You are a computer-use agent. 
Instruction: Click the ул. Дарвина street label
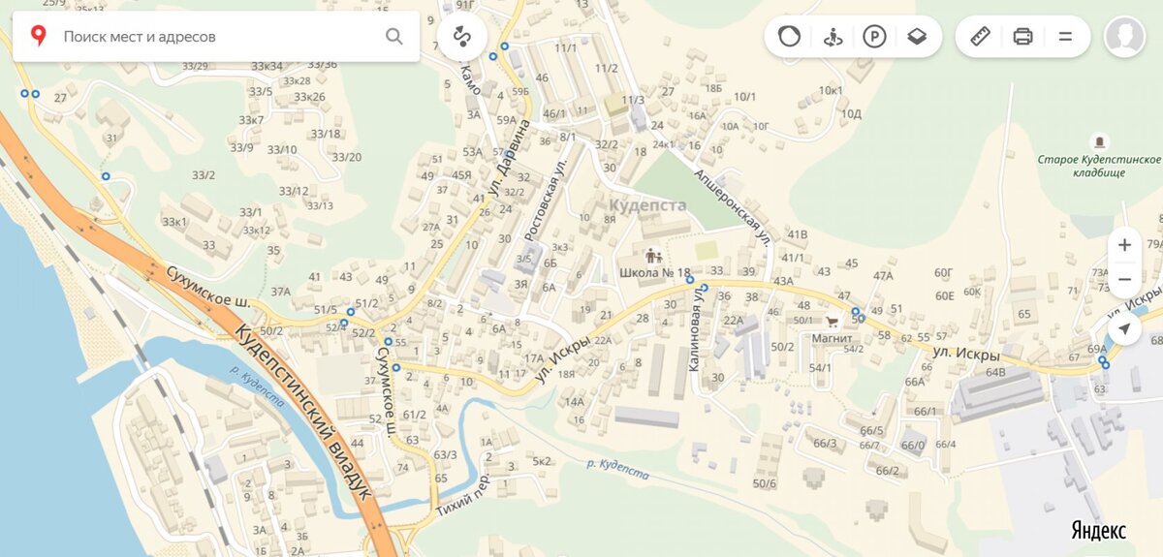tap(510, 158)
